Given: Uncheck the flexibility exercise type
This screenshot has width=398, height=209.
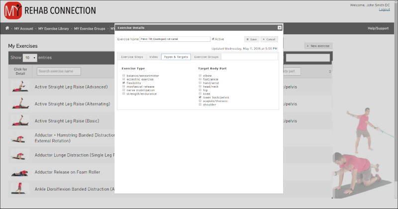Looking at the screenshot, I should click(x=124, y=83).
